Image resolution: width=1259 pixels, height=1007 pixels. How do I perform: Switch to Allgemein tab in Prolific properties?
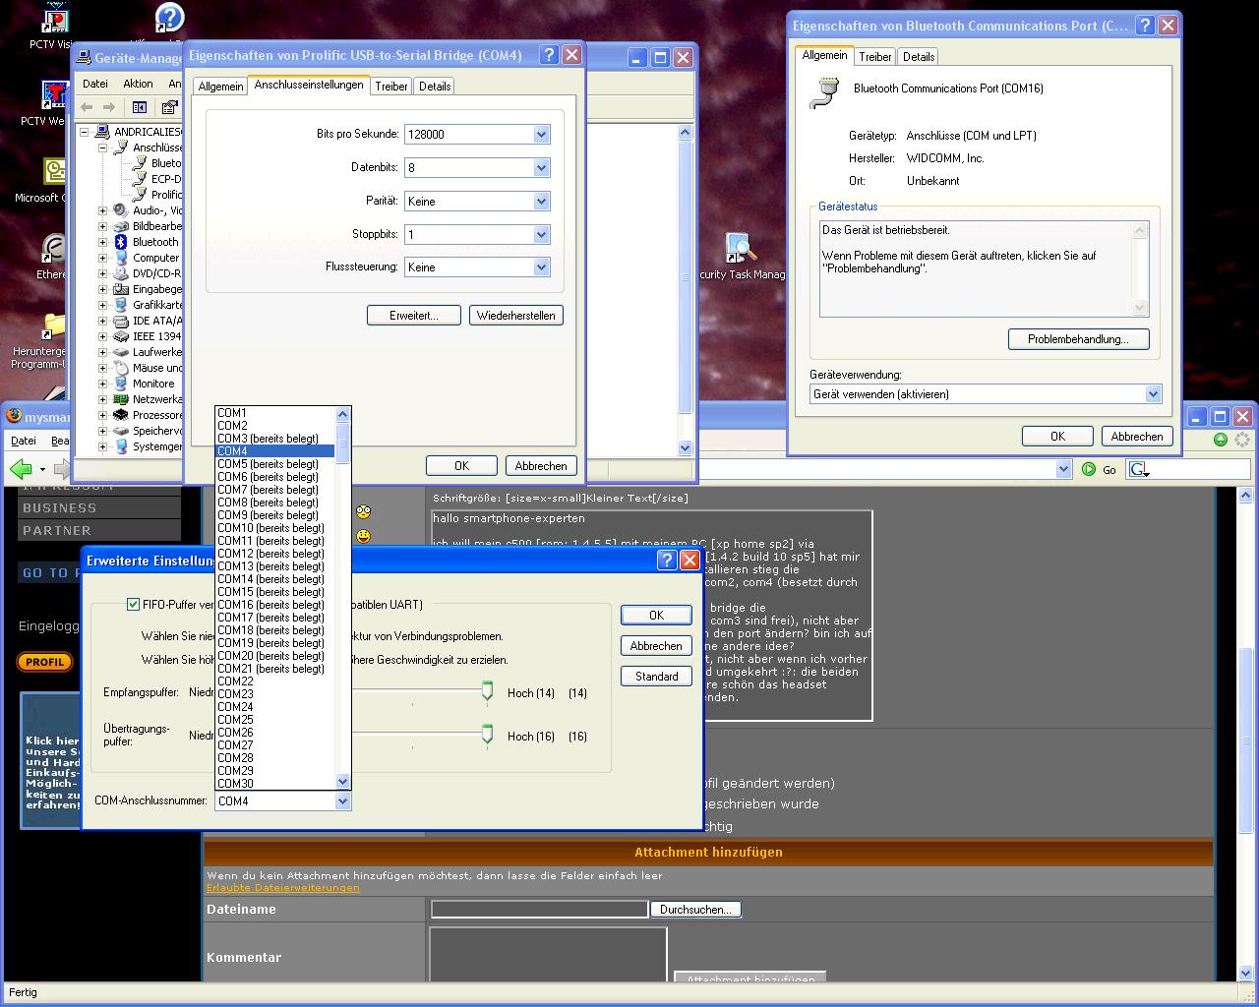(x=220, y=87)
